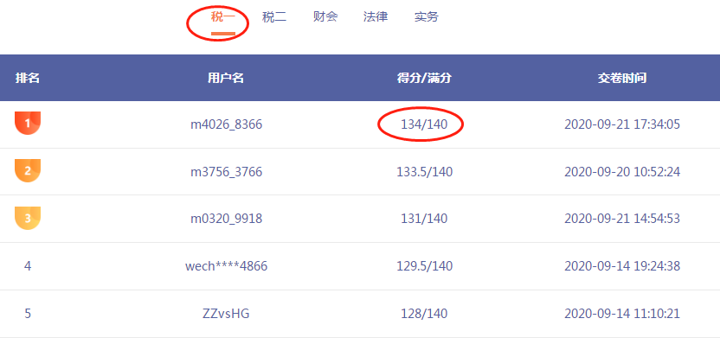Click score 129.5/140

(424, 266)
